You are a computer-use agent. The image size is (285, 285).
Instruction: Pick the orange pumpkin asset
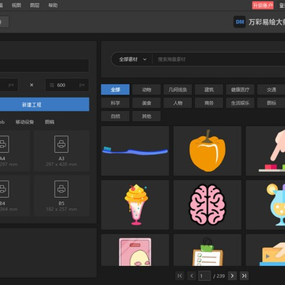pyautogui.click(x=207, y=151)
